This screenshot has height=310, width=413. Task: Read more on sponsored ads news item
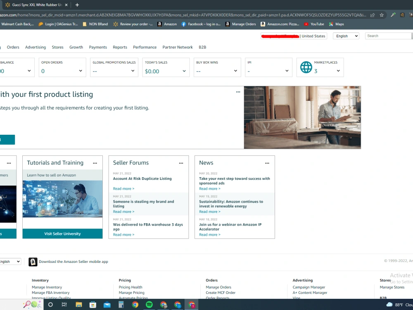point(210,188)
